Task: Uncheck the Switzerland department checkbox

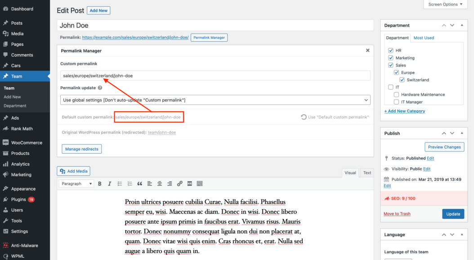Action: 402,79
